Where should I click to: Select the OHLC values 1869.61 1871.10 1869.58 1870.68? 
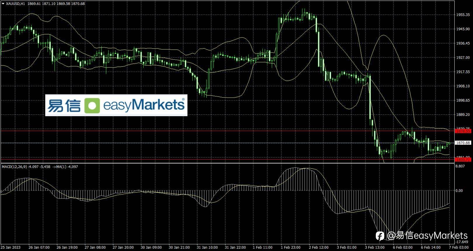[x=56, y=4]
